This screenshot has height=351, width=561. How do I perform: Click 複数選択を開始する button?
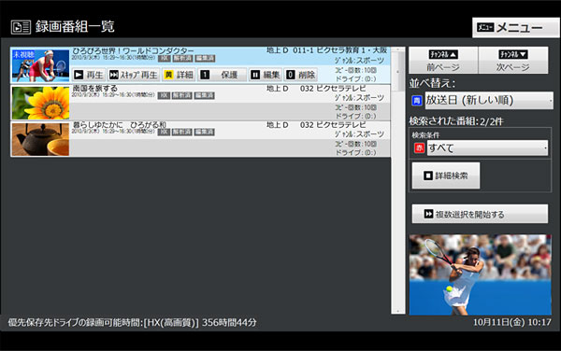pos(480,214)
